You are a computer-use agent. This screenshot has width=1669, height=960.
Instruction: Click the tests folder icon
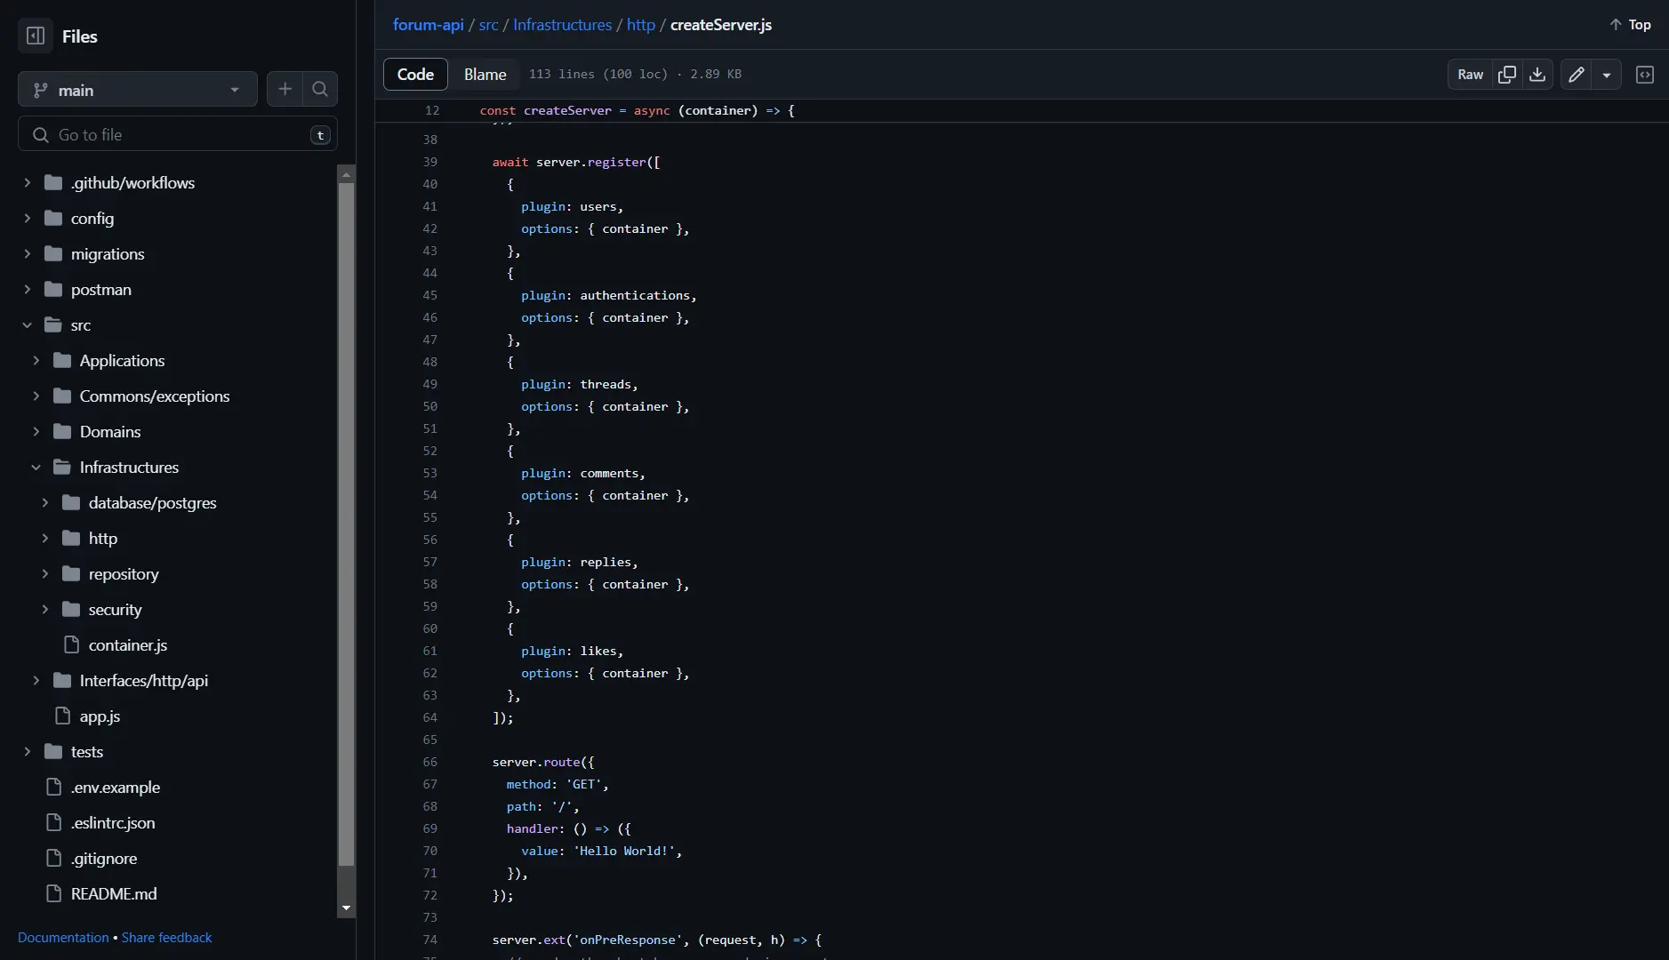click(53, 751)
